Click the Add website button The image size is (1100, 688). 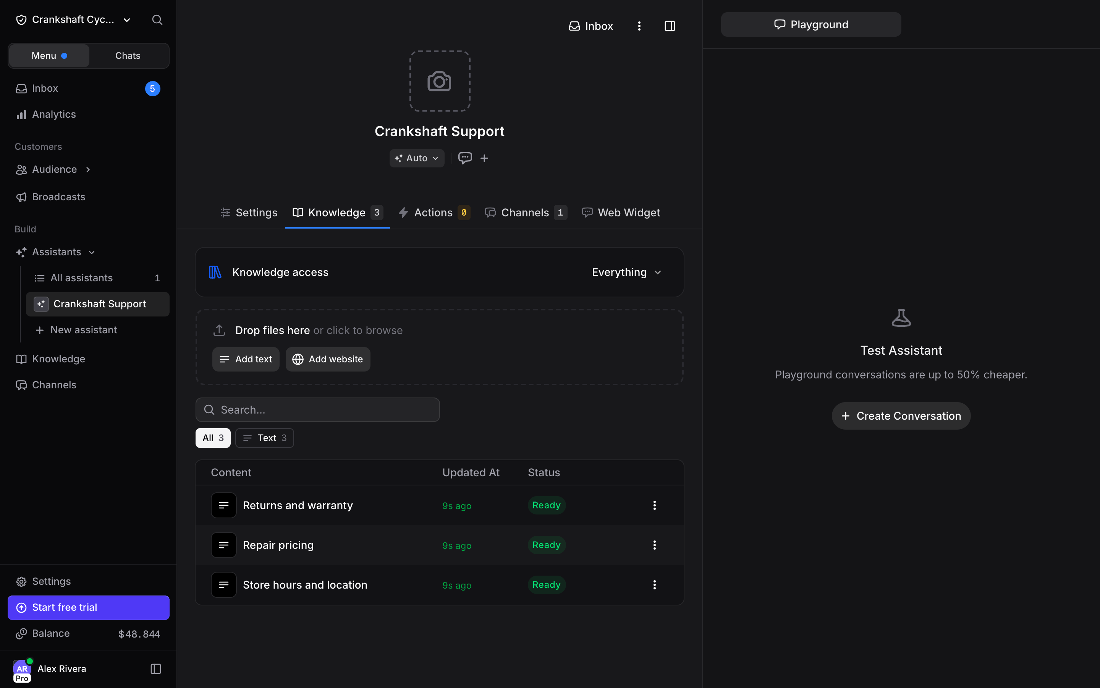[x=328, y=359]
